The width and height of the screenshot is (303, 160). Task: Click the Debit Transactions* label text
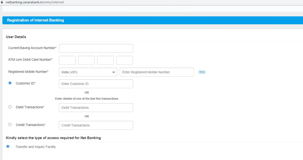(30, 107)
